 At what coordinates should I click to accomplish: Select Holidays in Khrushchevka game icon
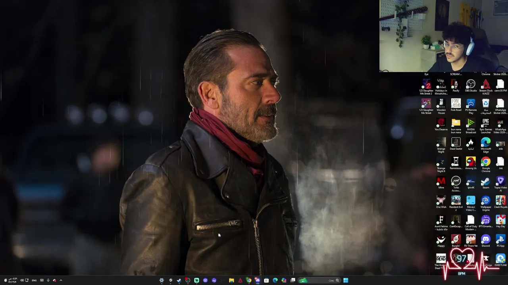click(x=441, y=87)
